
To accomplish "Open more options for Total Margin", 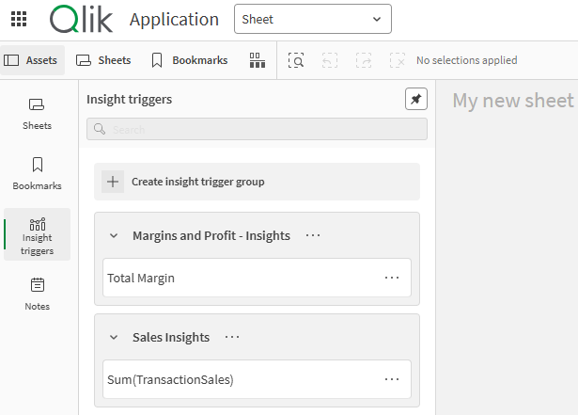I will tap(392, 278).
